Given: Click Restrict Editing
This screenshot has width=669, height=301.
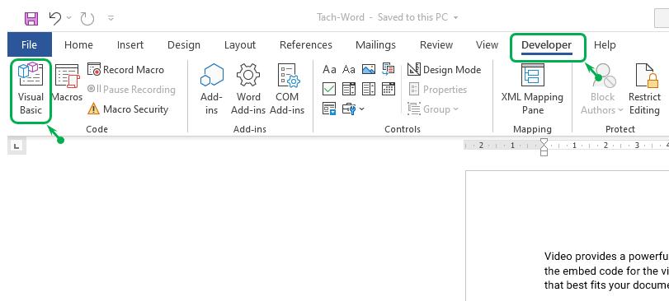Looking at the screenshot, I should click(x=644, y=90).
